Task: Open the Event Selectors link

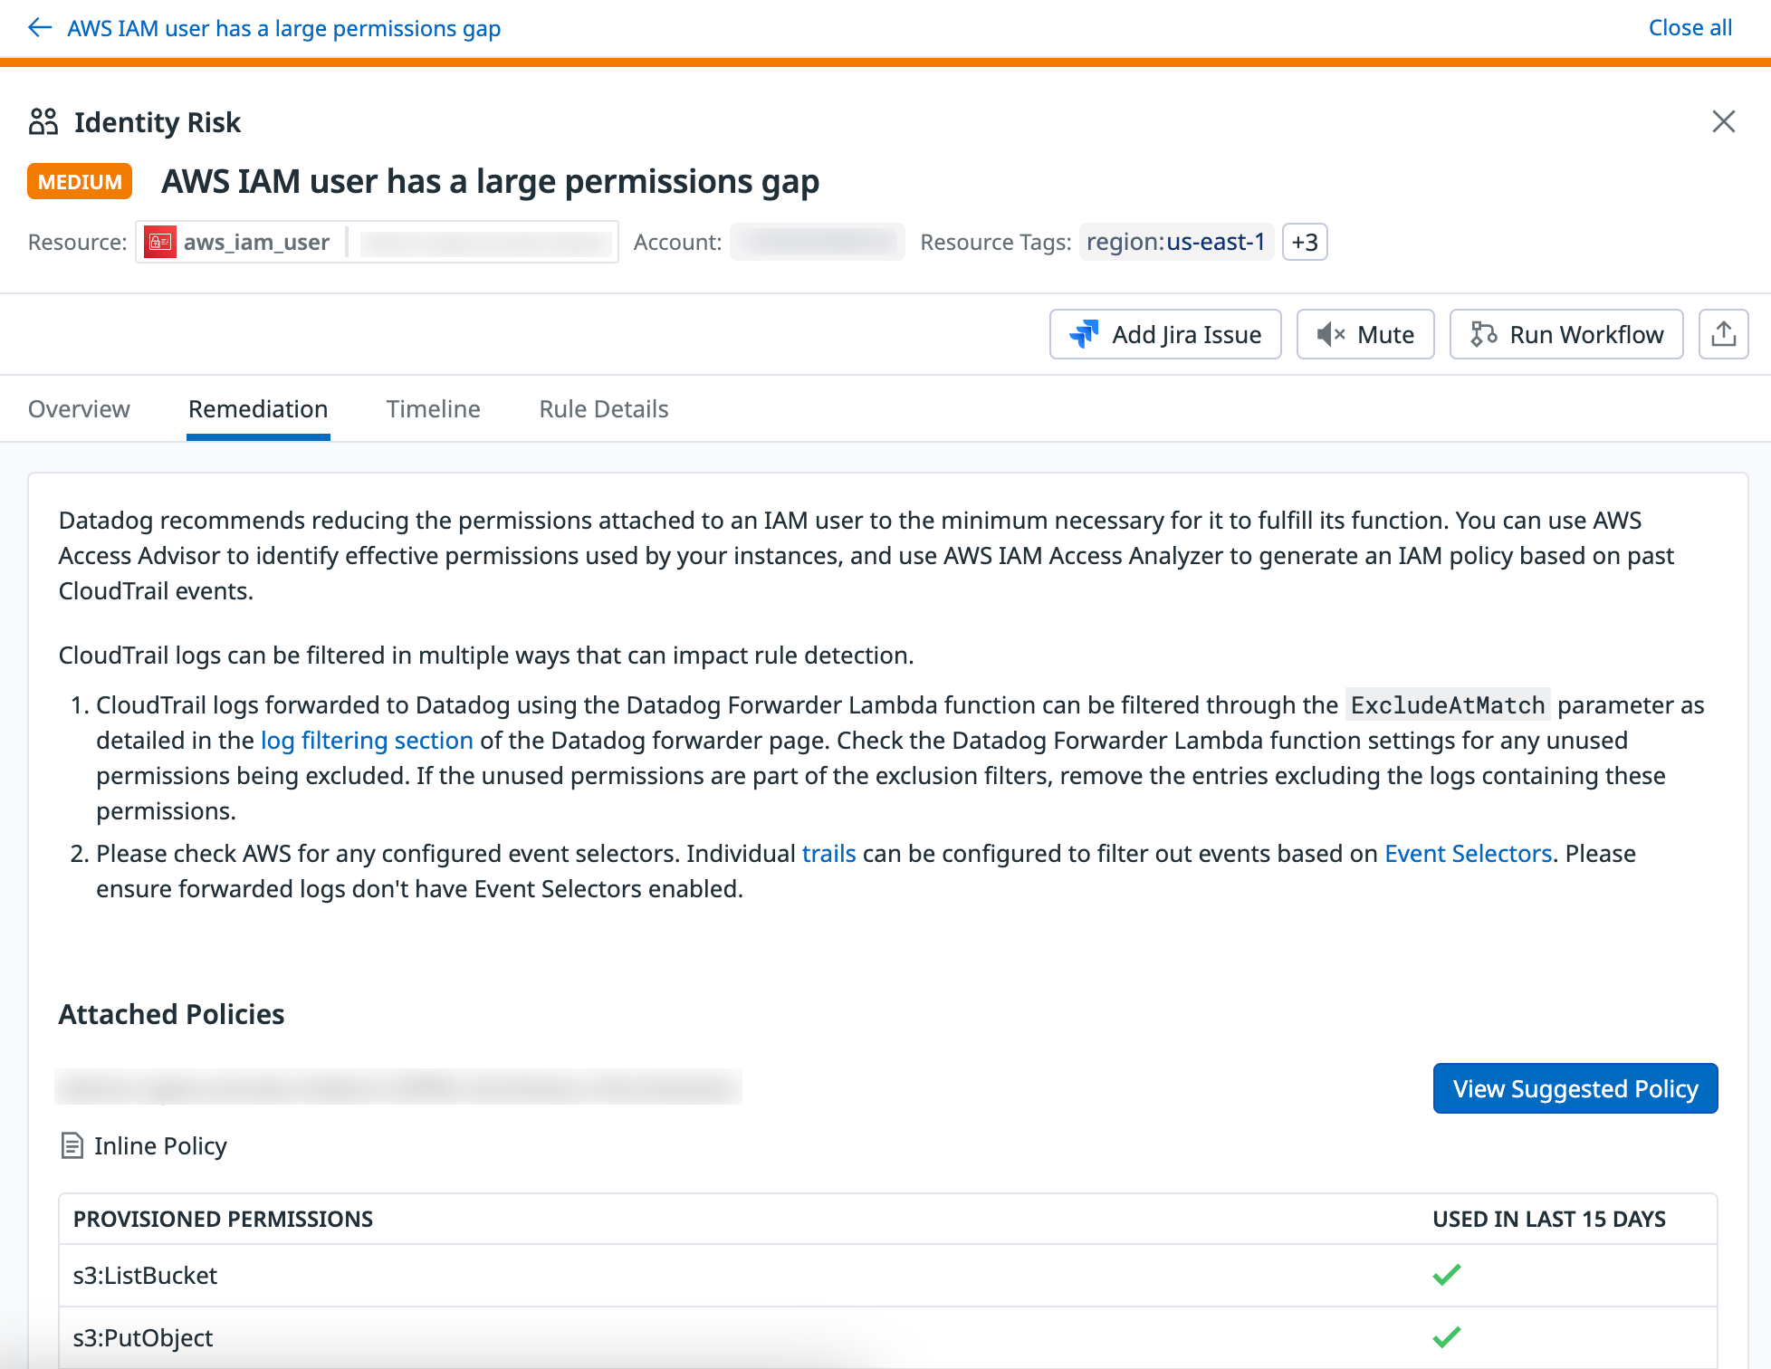Action: (1468, 854)
